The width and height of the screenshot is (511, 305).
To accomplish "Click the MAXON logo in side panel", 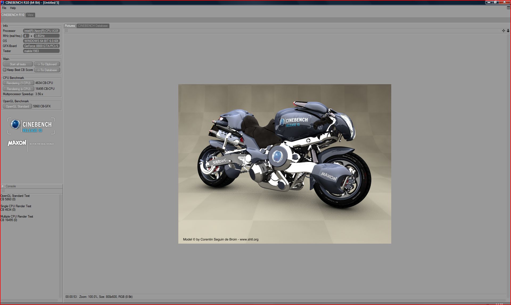I will point(17,143).
